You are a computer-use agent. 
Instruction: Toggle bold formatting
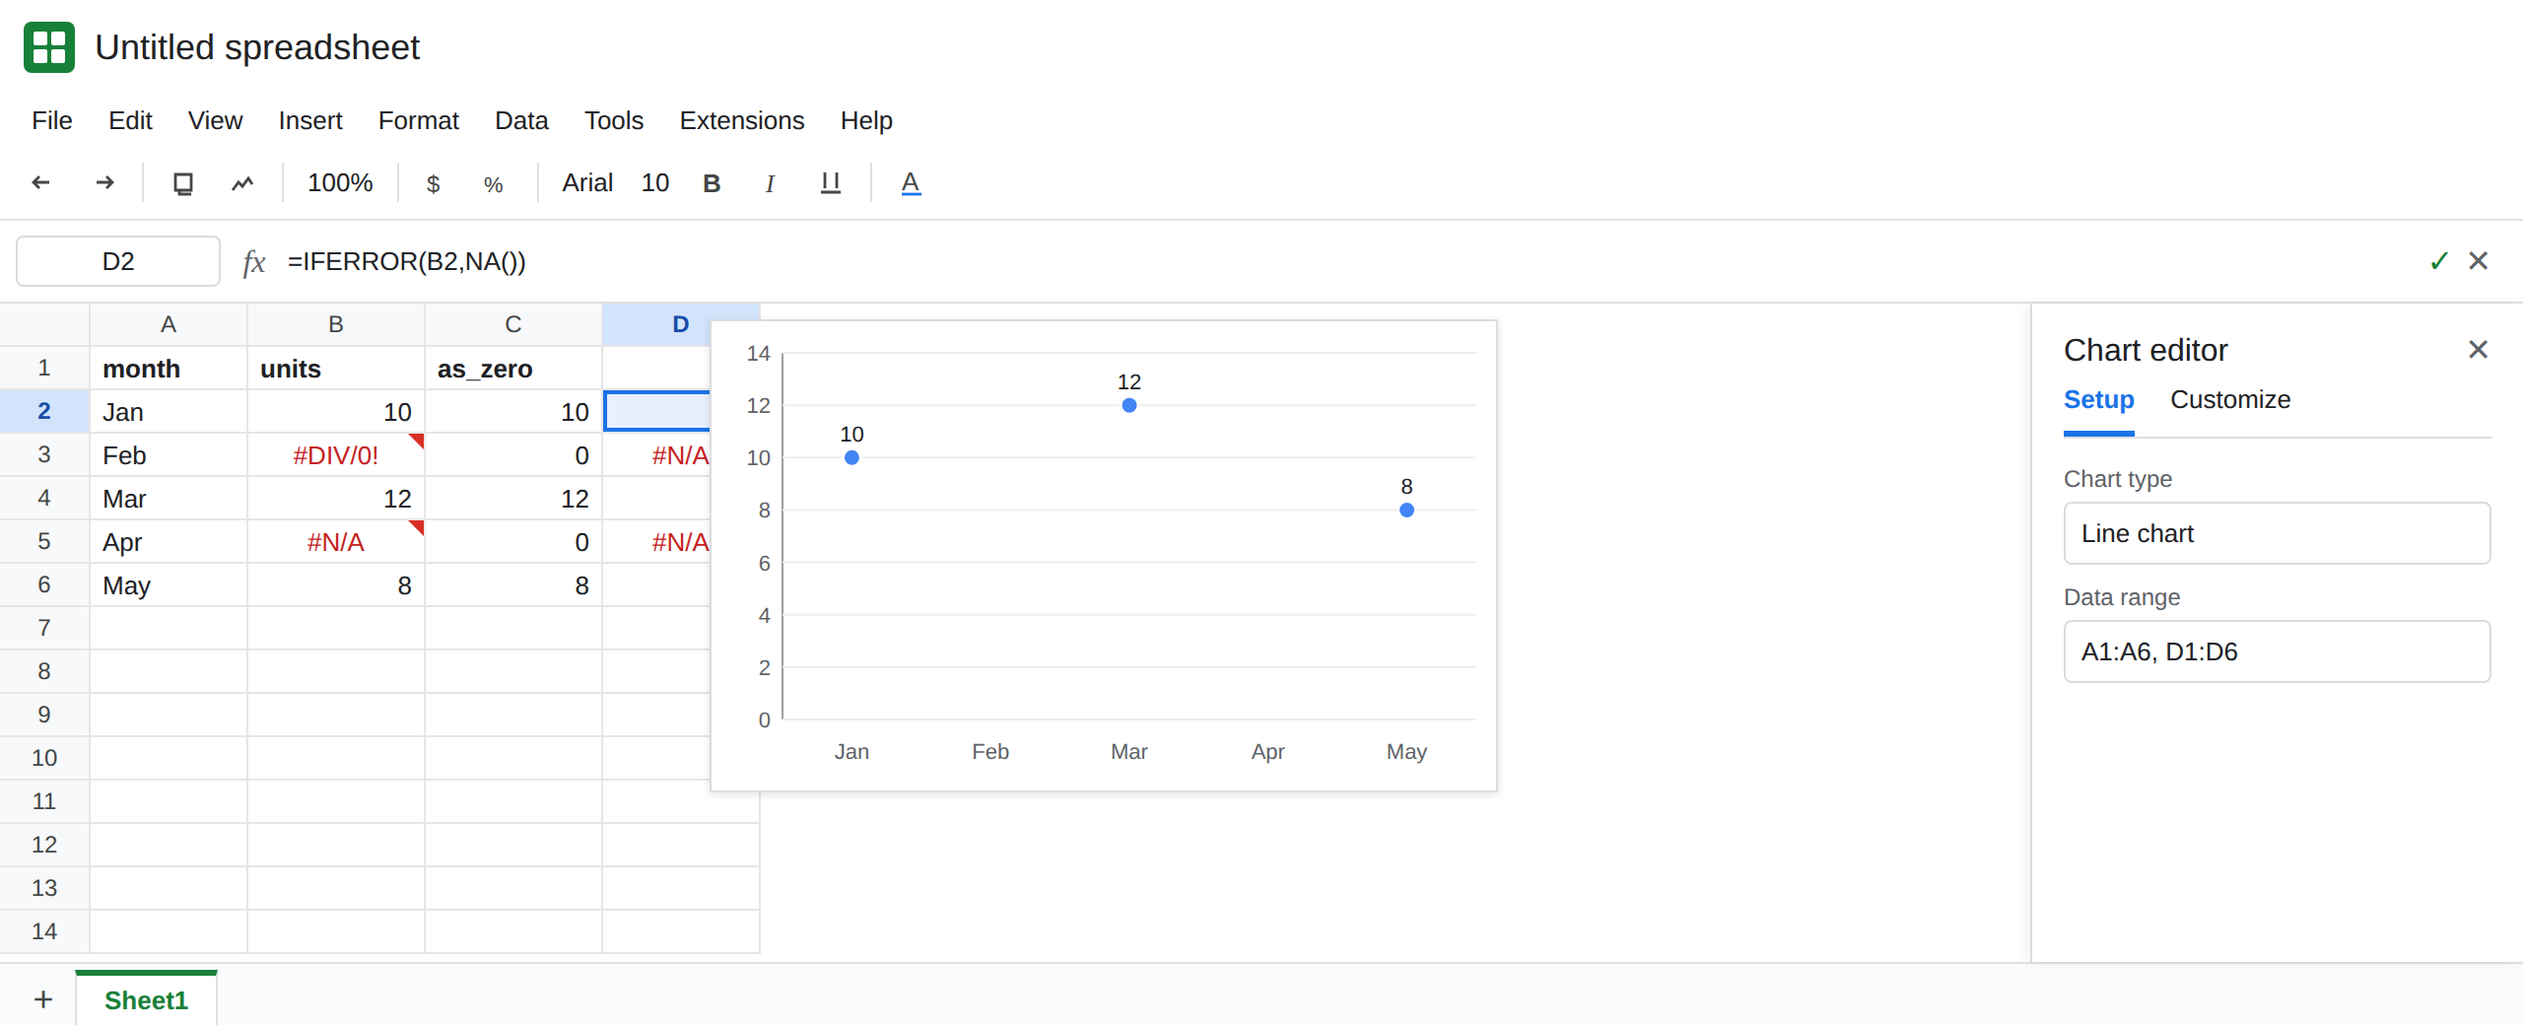(x=712, y=183)
